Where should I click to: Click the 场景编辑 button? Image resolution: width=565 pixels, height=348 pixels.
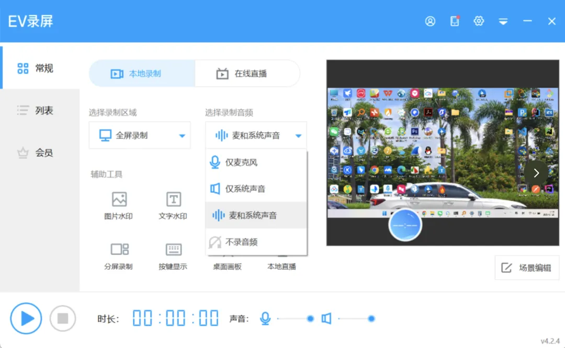pos(527,268)
